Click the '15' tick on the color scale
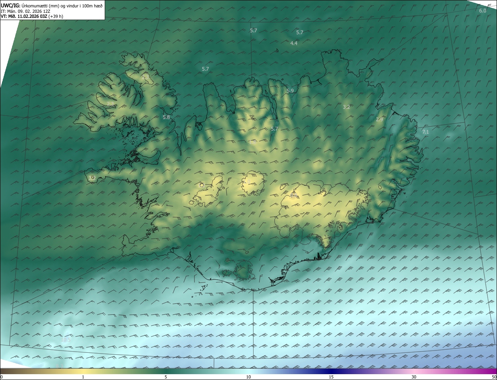This screenshot has width=497, height=380. click(x=331, y=377)
